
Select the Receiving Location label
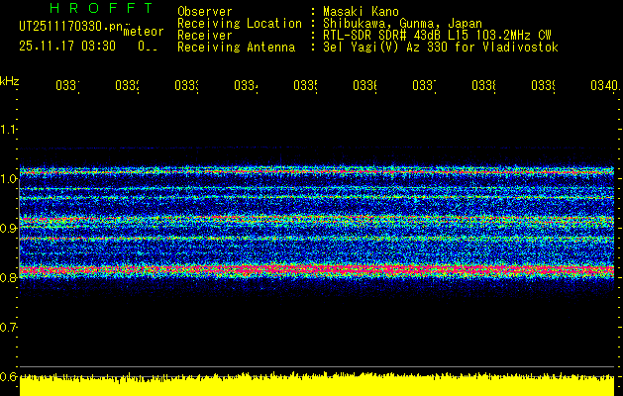coord(239,23)
